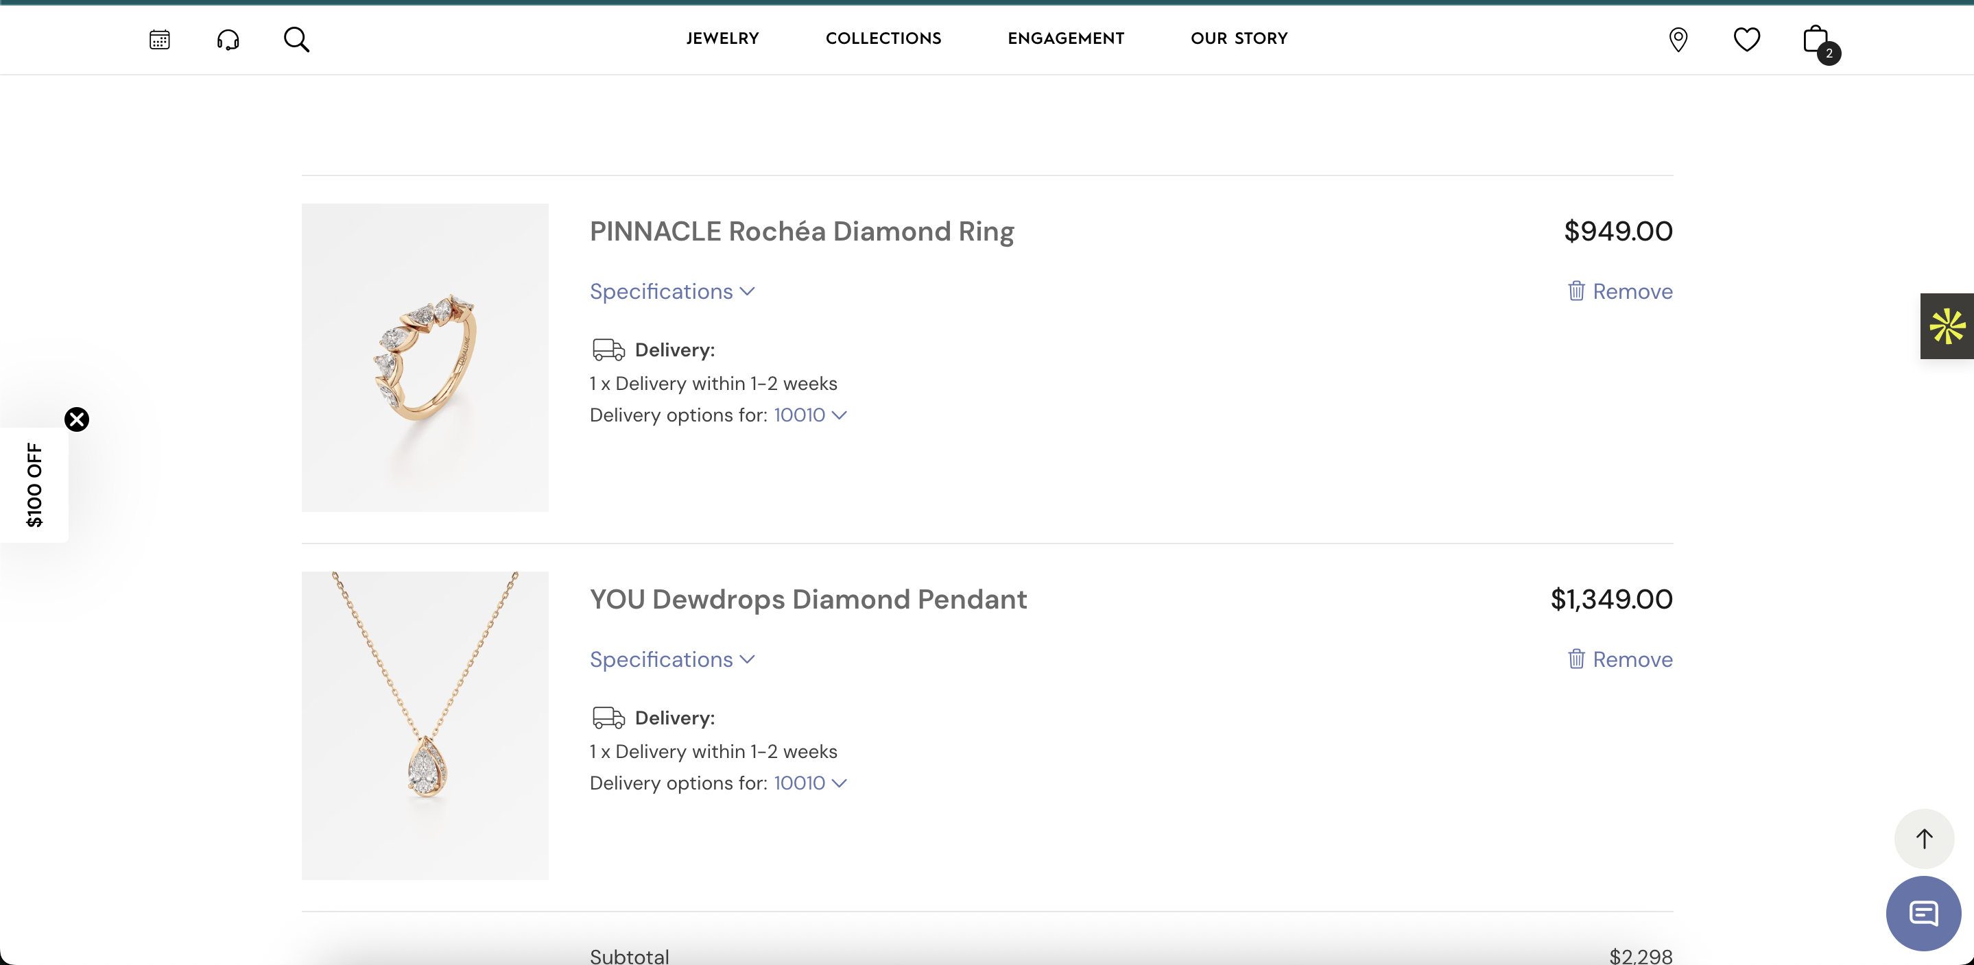
Task: Open the search magnifier icon
Action: pyautogui.click(x=296, y=39)
